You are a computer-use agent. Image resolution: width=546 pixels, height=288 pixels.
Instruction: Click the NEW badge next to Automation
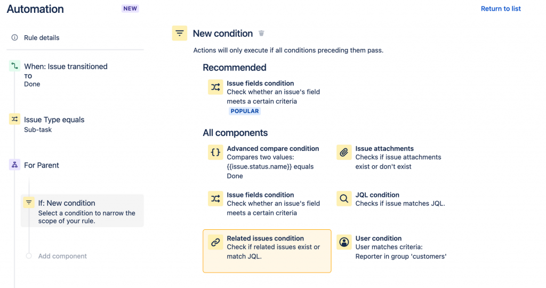point(130,9)
